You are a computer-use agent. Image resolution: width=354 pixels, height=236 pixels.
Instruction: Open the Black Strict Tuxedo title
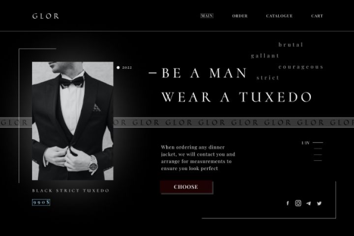click(71, 191)
